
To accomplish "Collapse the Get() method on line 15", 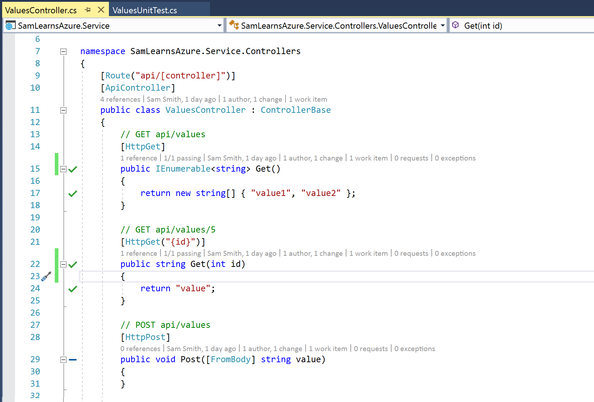I will pyautogui.click(x=63, y=169).
